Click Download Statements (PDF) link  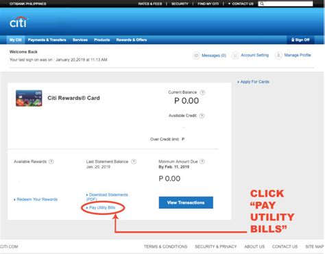[x=107, y=197]
